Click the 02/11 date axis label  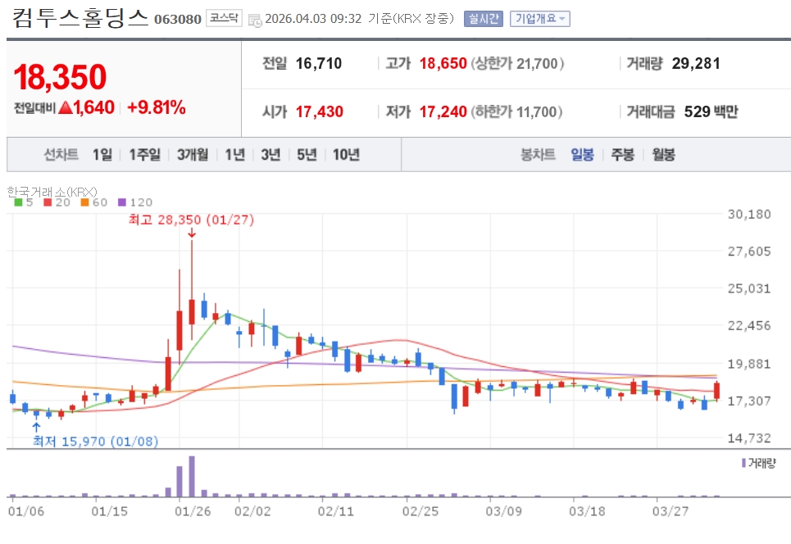pos(336,511)
